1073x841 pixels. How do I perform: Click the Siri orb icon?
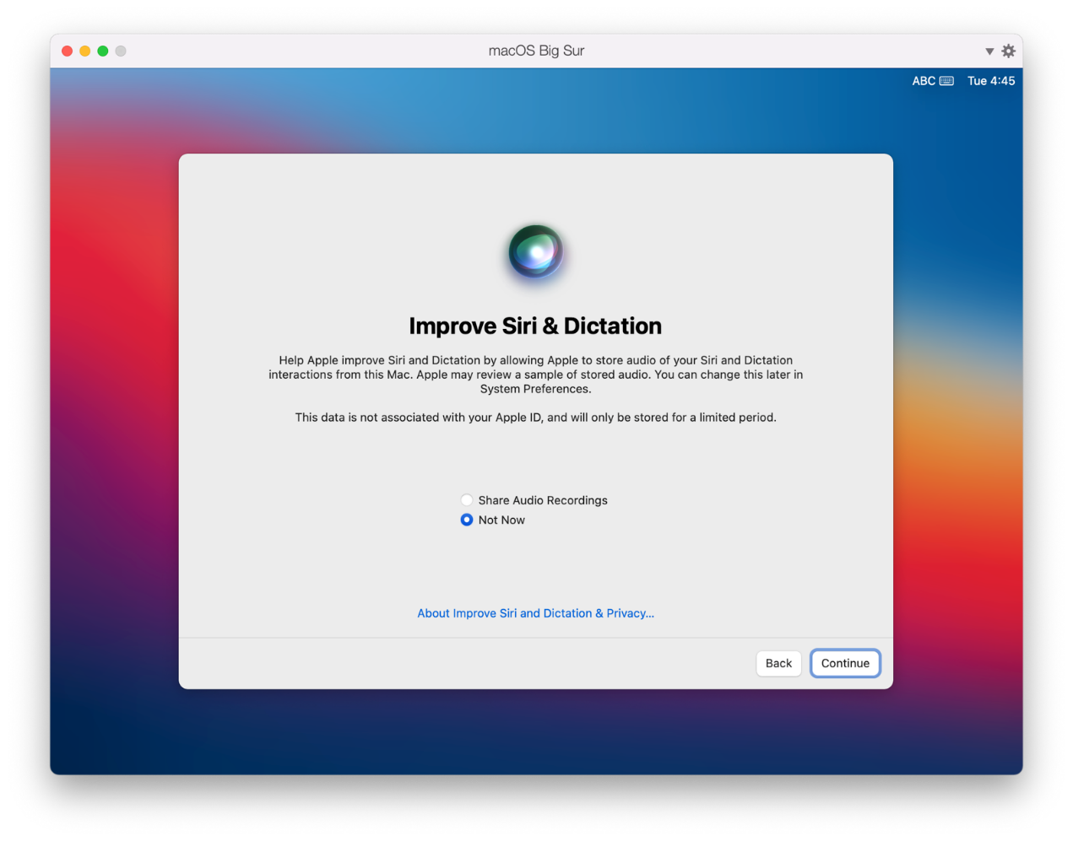(536, 251)
